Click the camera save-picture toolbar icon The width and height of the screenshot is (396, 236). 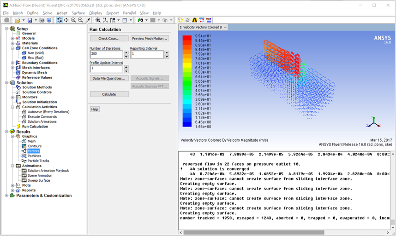[42, 20]
